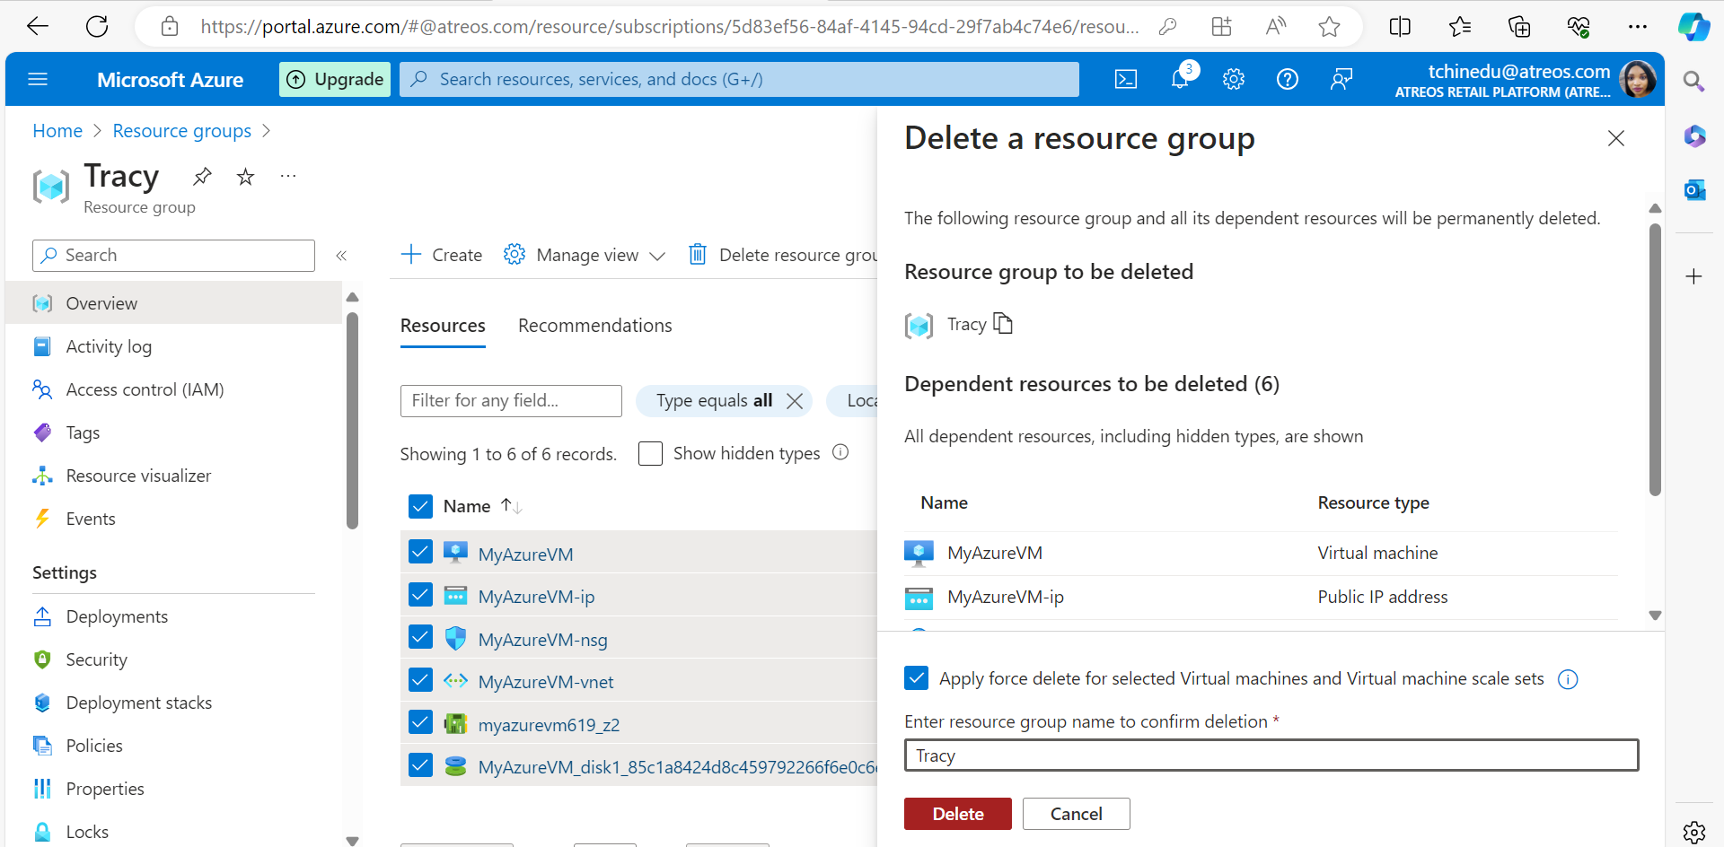Copy the Tracy resource group name

point(1003,324)
